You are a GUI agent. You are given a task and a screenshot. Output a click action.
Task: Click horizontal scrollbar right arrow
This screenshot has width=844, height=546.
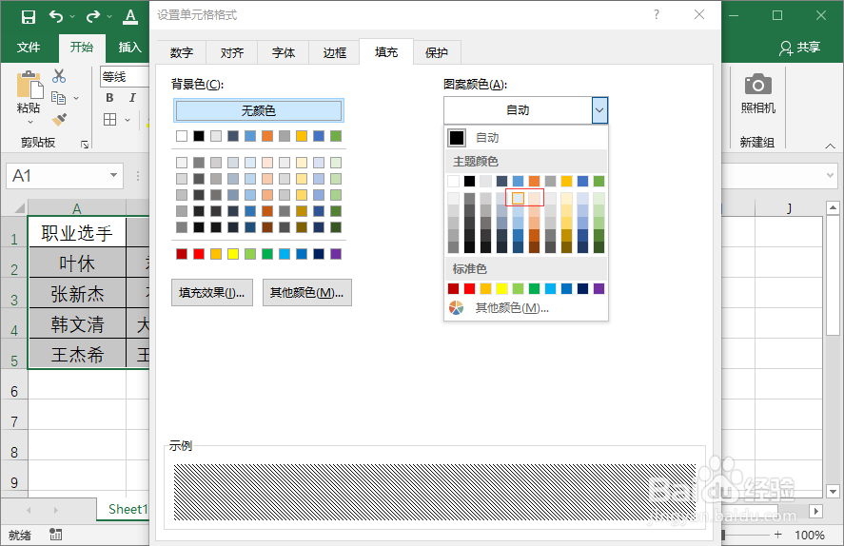(816, 511)
